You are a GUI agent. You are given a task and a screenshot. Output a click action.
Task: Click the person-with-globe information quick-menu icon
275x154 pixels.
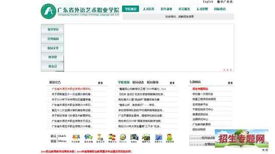click(100, 137)
